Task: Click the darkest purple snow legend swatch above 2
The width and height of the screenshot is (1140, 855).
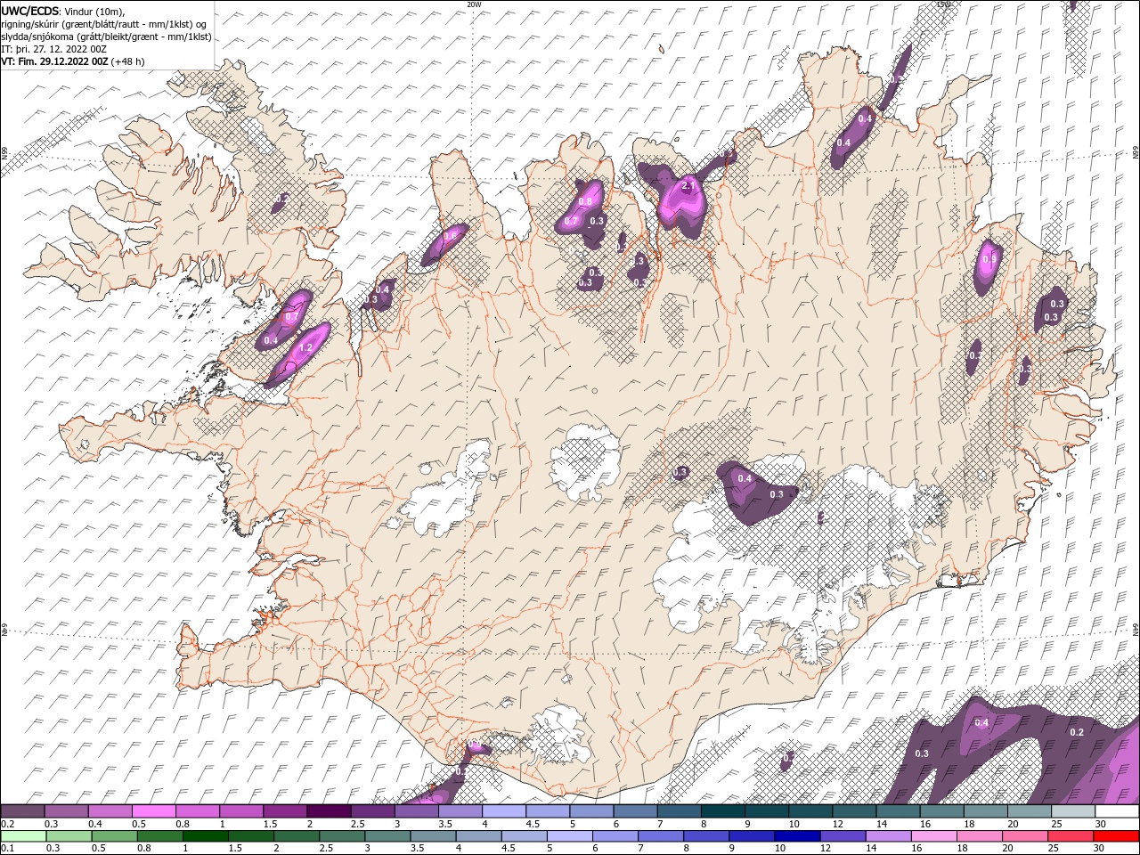Action: click(x=328, y=811)
